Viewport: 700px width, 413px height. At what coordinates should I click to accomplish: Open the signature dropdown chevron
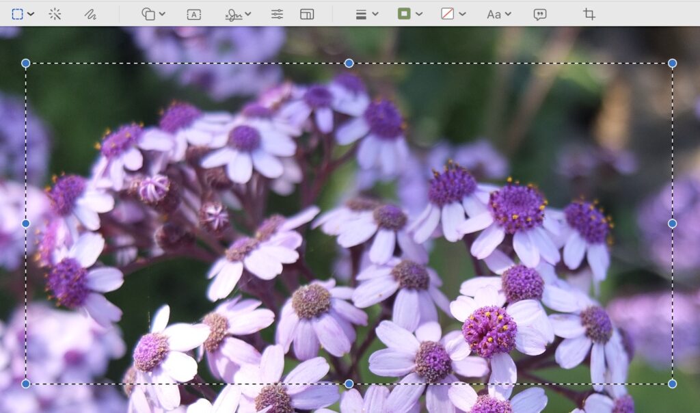coord(248,14)
